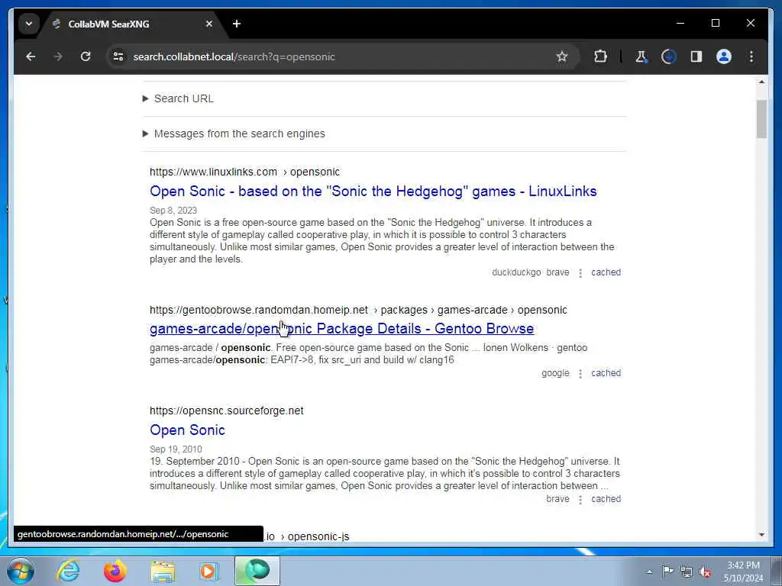Click the forward navigation arrow

coord(58,56)
